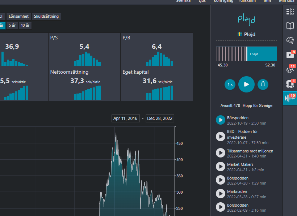Open the Eget kapital per share card
Image resolution: width=297 pixels, height=216 pixels.
(x=156, y=84)
